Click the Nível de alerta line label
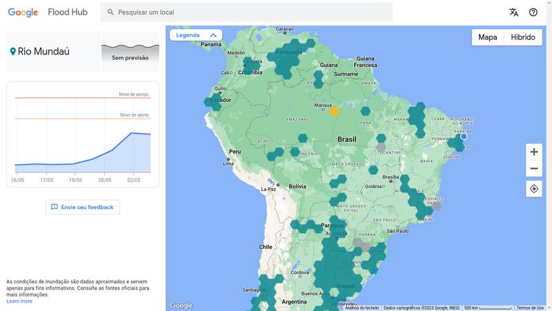552x311 pixels. point(135,115)
